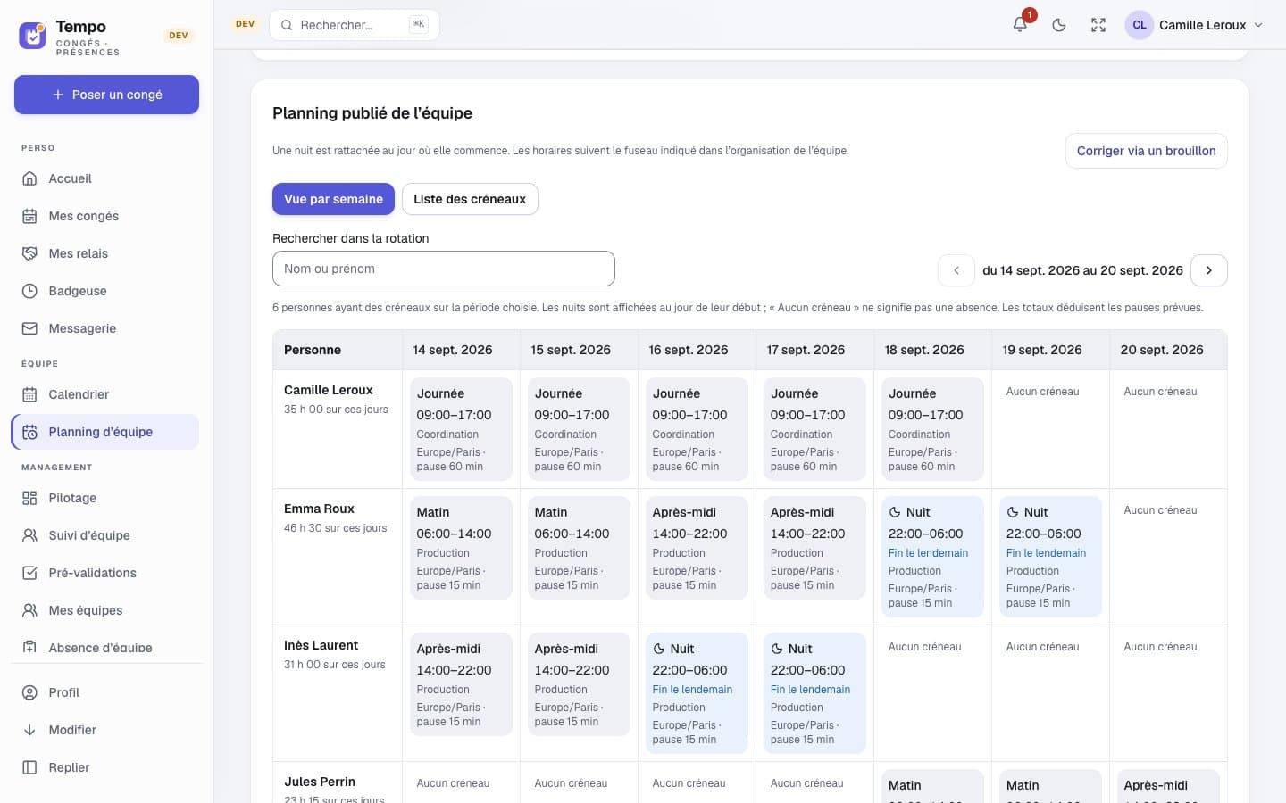Screen dimensions: 1286x803
Task: Click '46 h 30 sur ces jours' total
Action: point(336,528)
